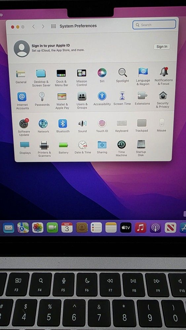This screenshot has width=186, height=330.
Task: Open Spotlight preferences
Action: coord(122,72)
